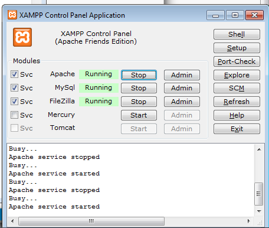Image resolution: width=269 pixels, height=228 pixels.
Task: Click the FileZilla Running status label
Action: tap(99, 102)
